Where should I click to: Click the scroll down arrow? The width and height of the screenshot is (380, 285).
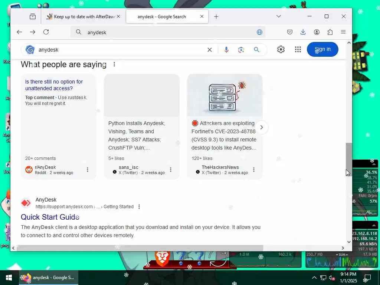pyautogui.click(x=349, y=242)
